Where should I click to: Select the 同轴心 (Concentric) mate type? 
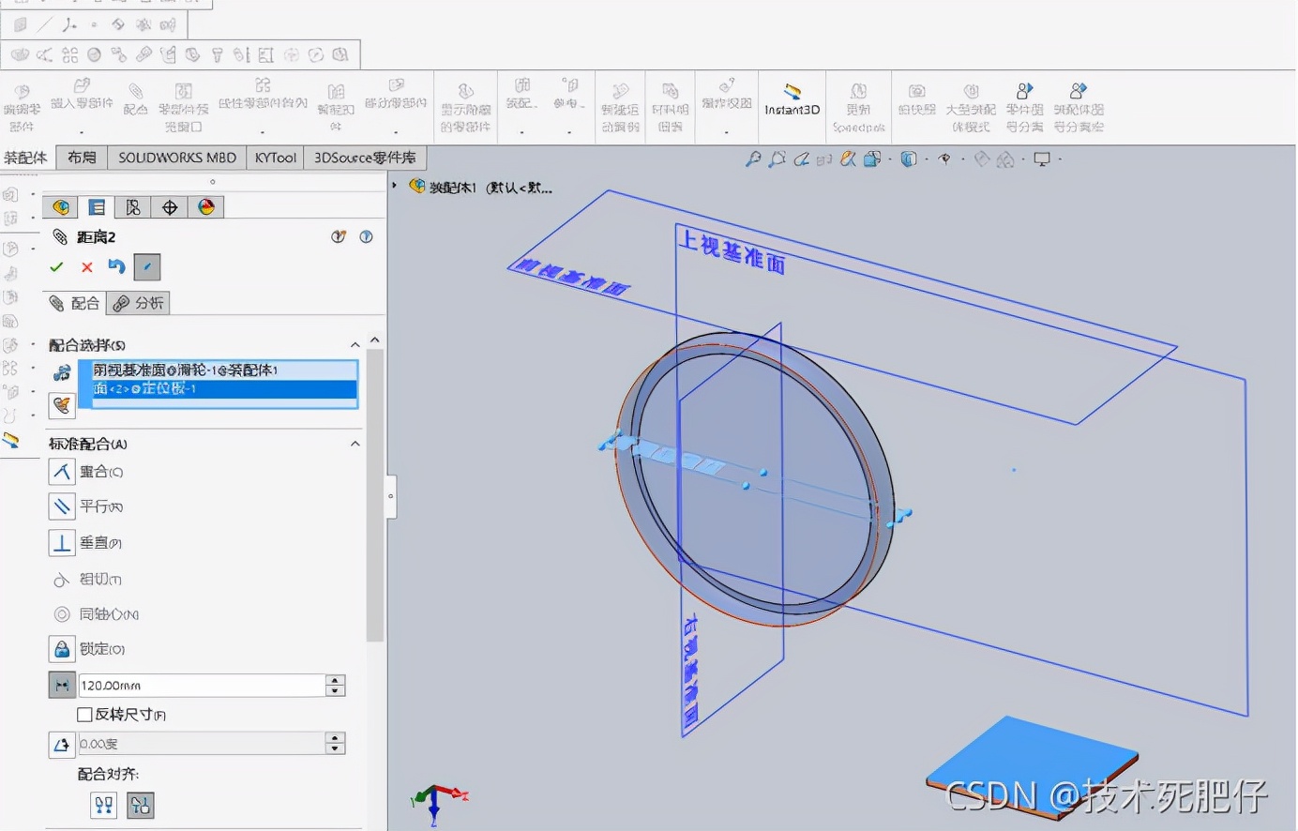click(x=96, y=613)
